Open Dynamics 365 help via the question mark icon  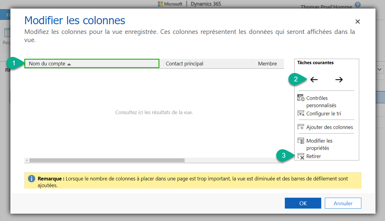click(357, 5)
